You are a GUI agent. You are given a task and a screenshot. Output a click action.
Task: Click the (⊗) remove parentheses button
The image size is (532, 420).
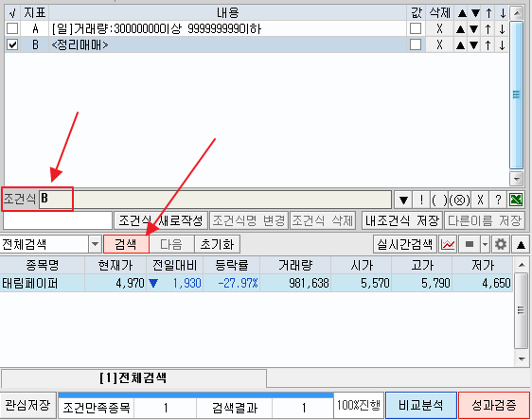click(x=459, y=200)
